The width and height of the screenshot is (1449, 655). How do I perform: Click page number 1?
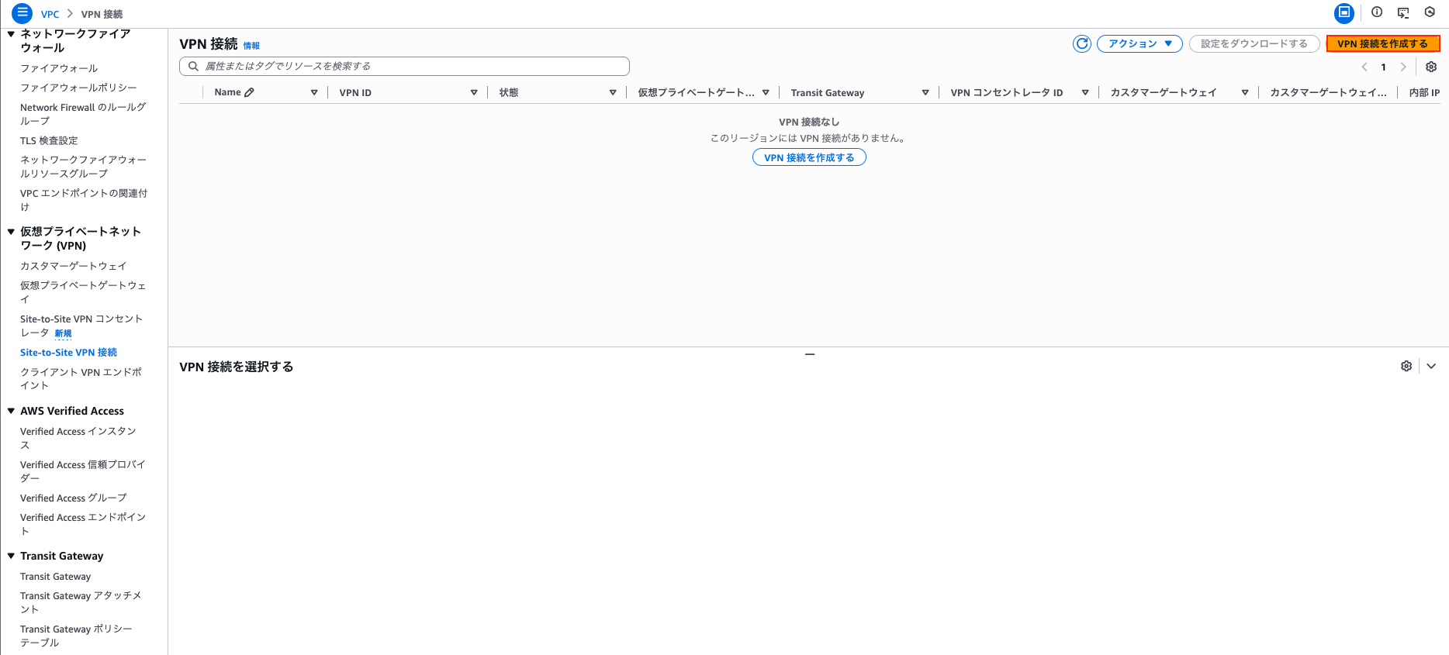coord(1383,67)
